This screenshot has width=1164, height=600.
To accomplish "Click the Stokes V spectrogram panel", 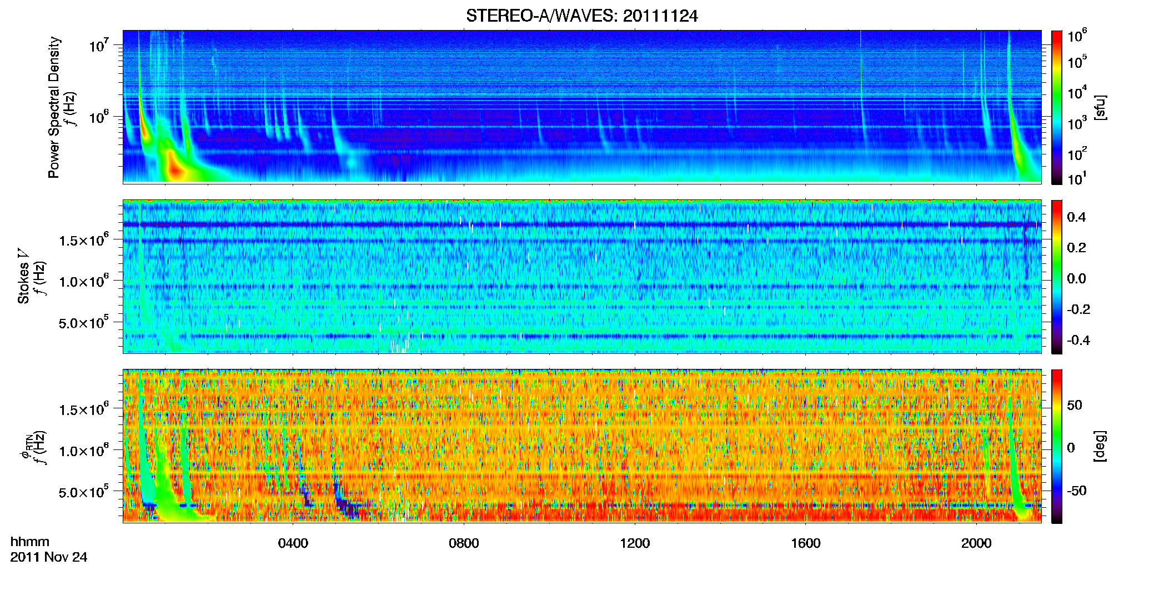I will tap(582, 276).
